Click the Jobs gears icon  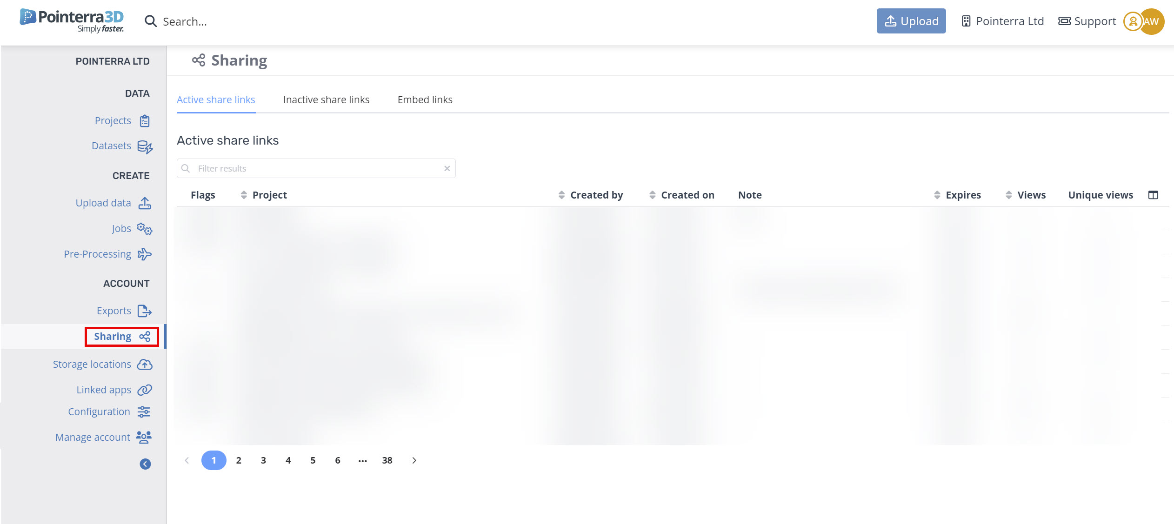(x=145, y=229)
